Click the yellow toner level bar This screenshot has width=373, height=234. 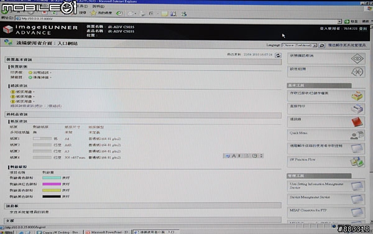click(52, 190)
